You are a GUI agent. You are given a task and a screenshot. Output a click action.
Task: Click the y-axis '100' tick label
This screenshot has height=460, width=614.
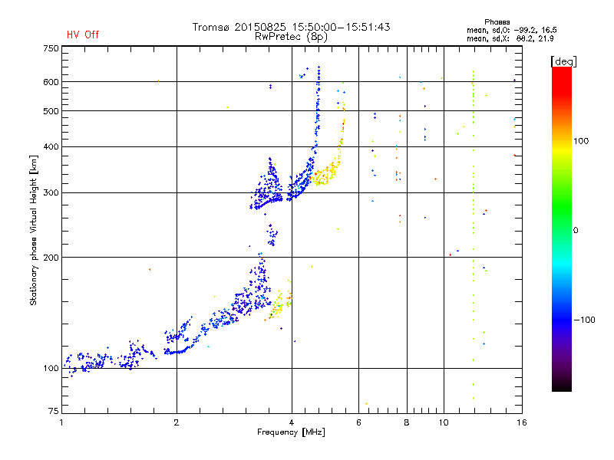[51, 369]
